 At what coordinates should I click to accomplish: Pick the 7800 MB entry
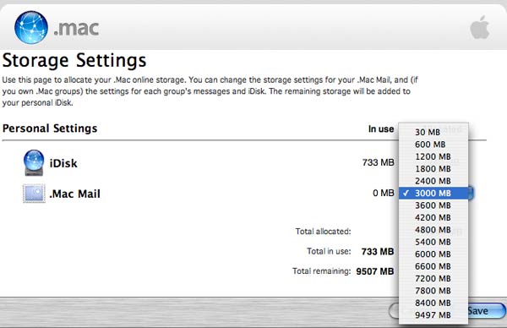pyautogui.click(x=433, y=291)
